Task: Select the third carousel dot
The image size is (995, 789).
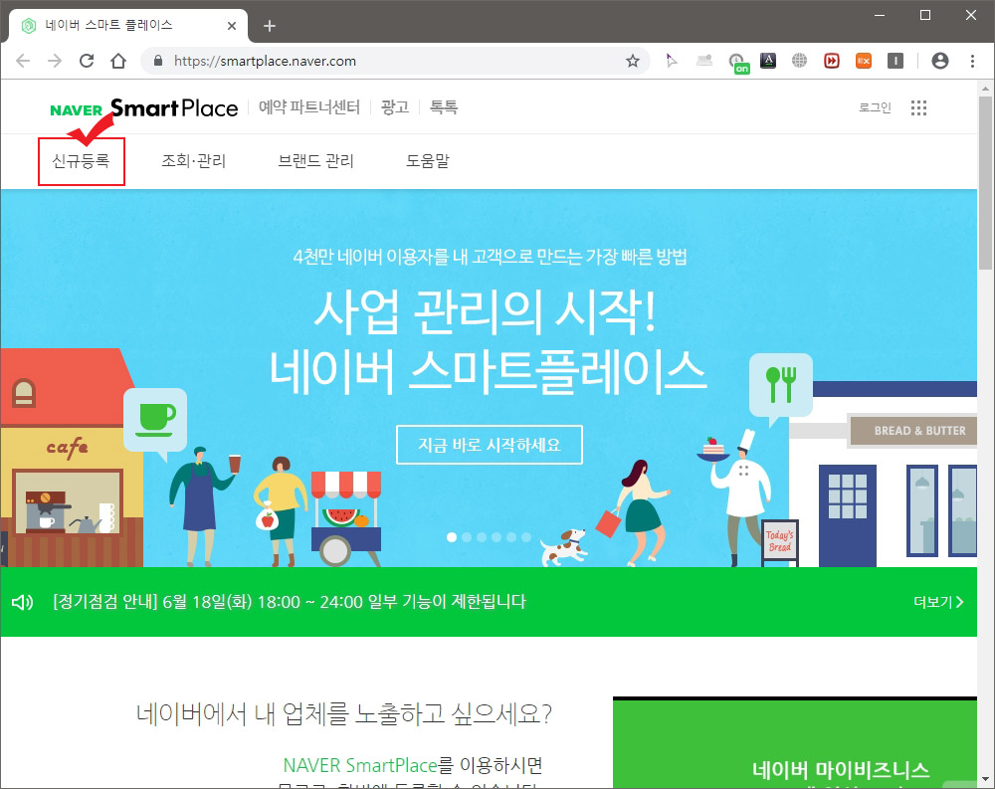Action: 482,537
